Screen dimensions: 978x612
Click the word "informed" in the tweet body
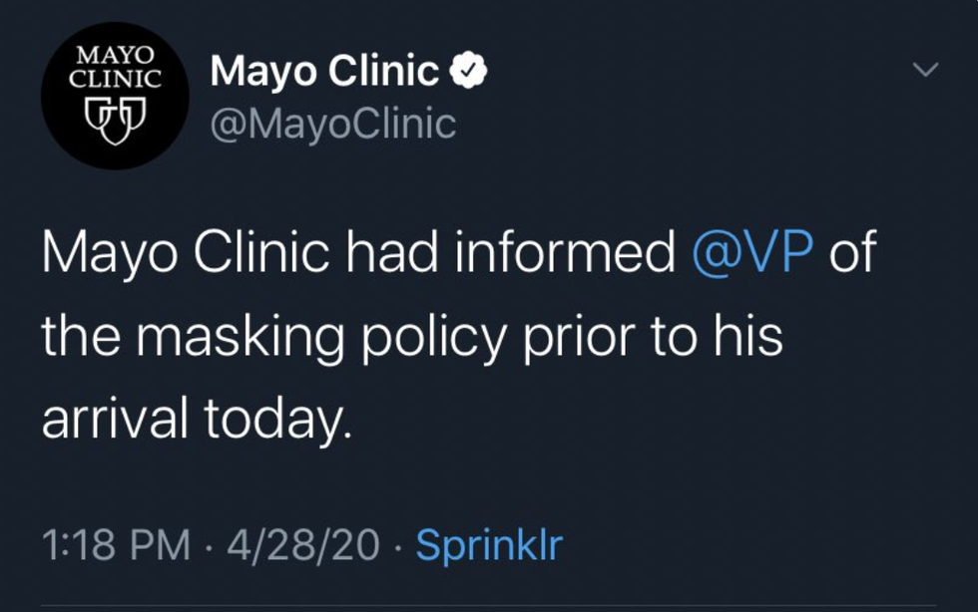pyautogui.click(x=563, y=255)
